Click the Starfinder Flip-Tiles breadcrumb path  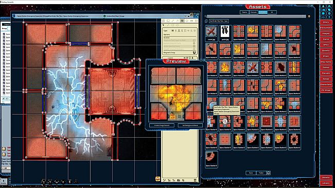[x=219, y=21]
